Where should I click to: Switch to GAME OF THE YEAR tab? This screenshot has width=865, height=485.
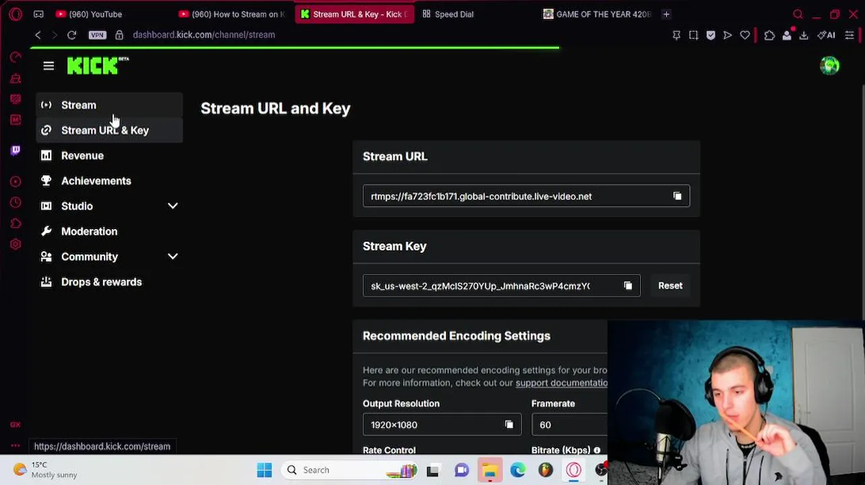coord(598,14)
